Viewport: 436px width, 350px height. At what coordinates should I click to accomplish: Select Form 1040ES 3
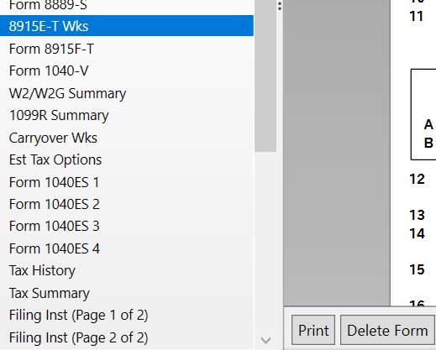pos(127,226)
